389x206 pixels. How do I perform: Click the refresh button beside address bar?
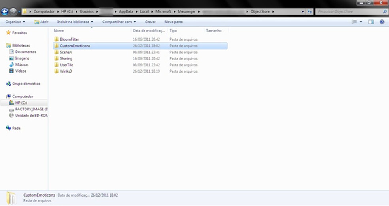click(310, 11)
